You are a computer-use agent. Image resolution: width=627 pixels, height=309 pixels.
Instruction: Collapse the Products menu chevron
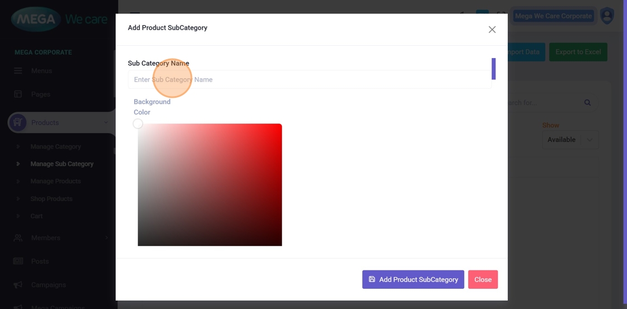click(x=106, y=123)
